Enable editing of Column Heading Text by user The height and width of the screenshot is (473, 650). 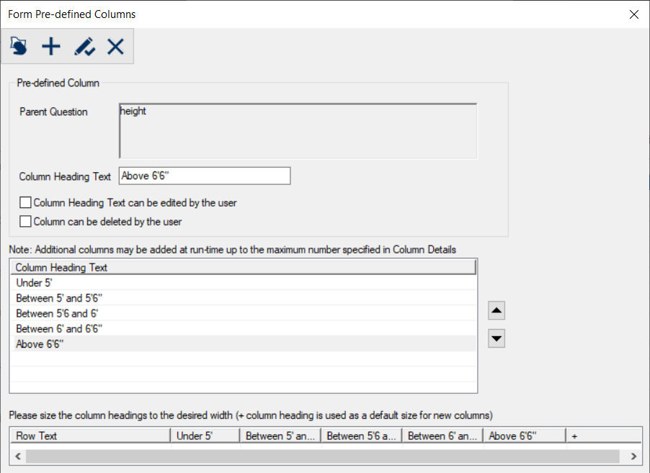tap(25, 202)
